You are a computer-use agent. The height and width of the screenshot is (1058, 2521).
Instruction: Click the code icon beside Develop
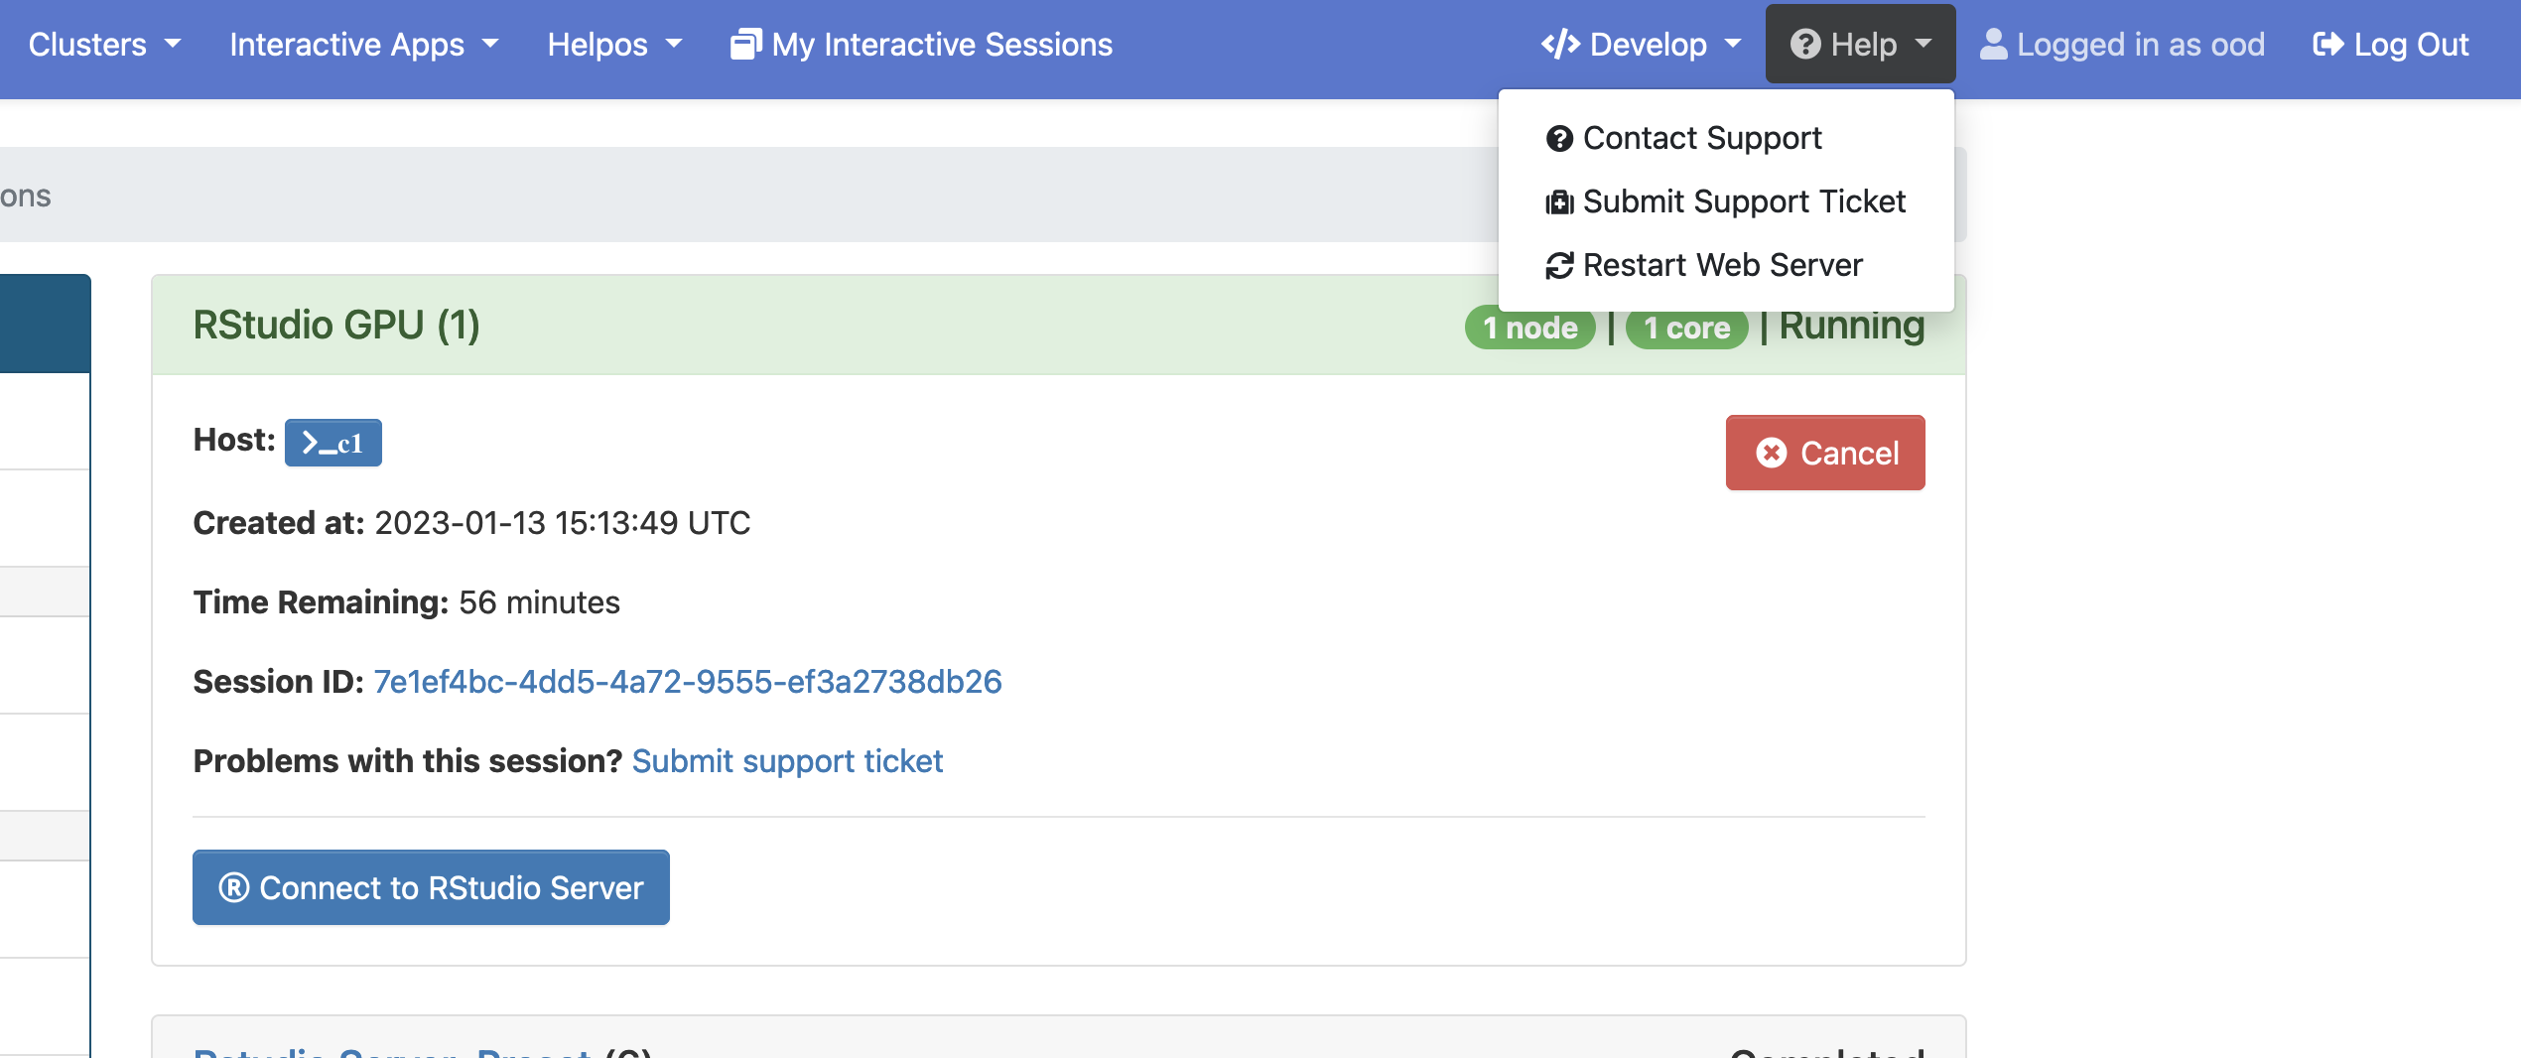(x=1560, y=44)
